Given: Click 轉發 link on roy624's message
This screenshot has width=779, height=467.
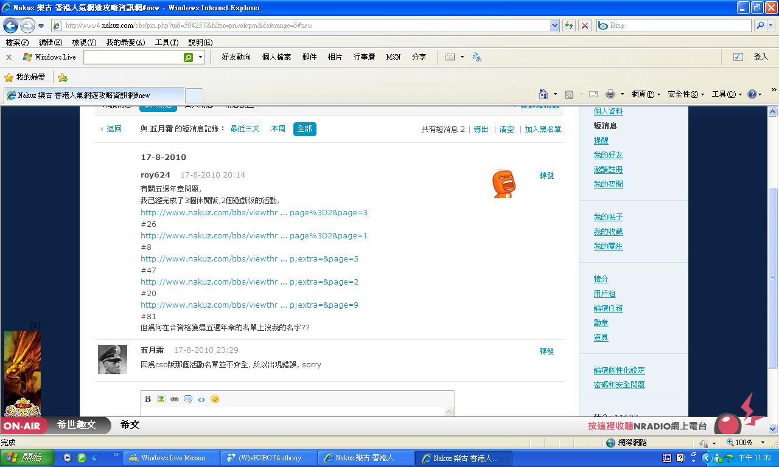Looking at the screenshot, I should 547,175.
